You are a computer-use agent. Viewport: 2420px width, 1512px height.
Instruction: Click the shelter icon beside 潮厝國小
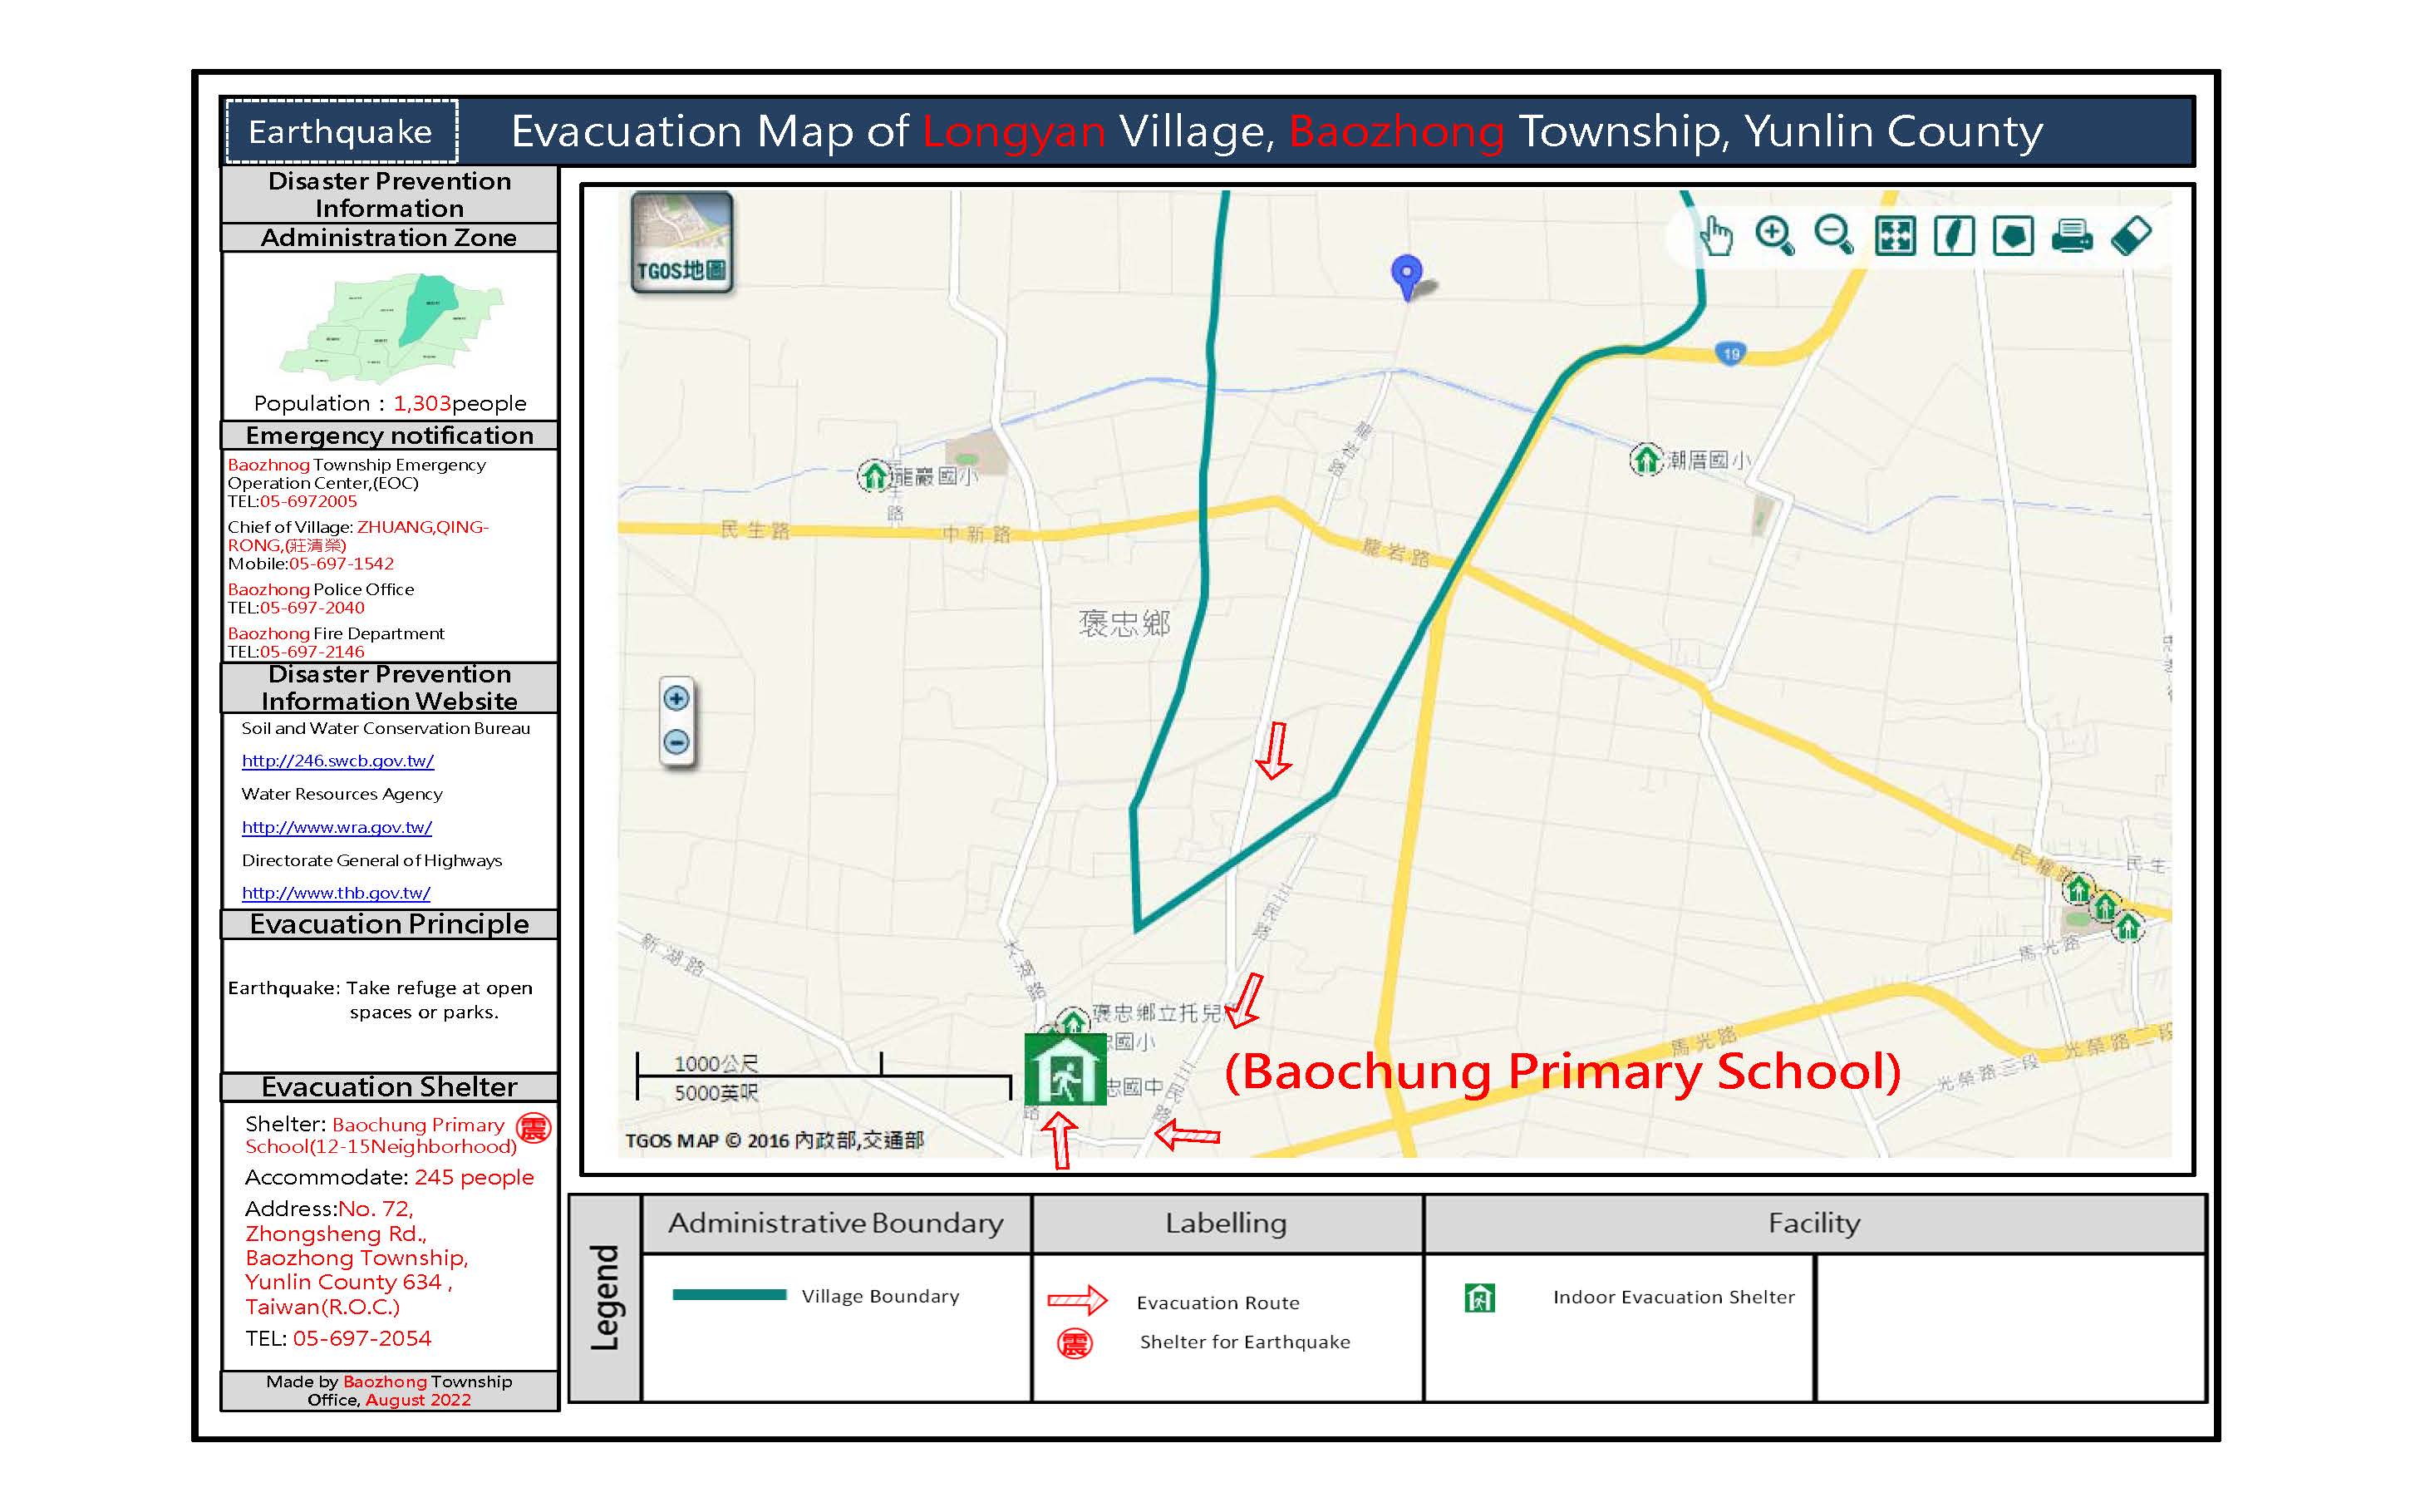(x=1645, y=460)
